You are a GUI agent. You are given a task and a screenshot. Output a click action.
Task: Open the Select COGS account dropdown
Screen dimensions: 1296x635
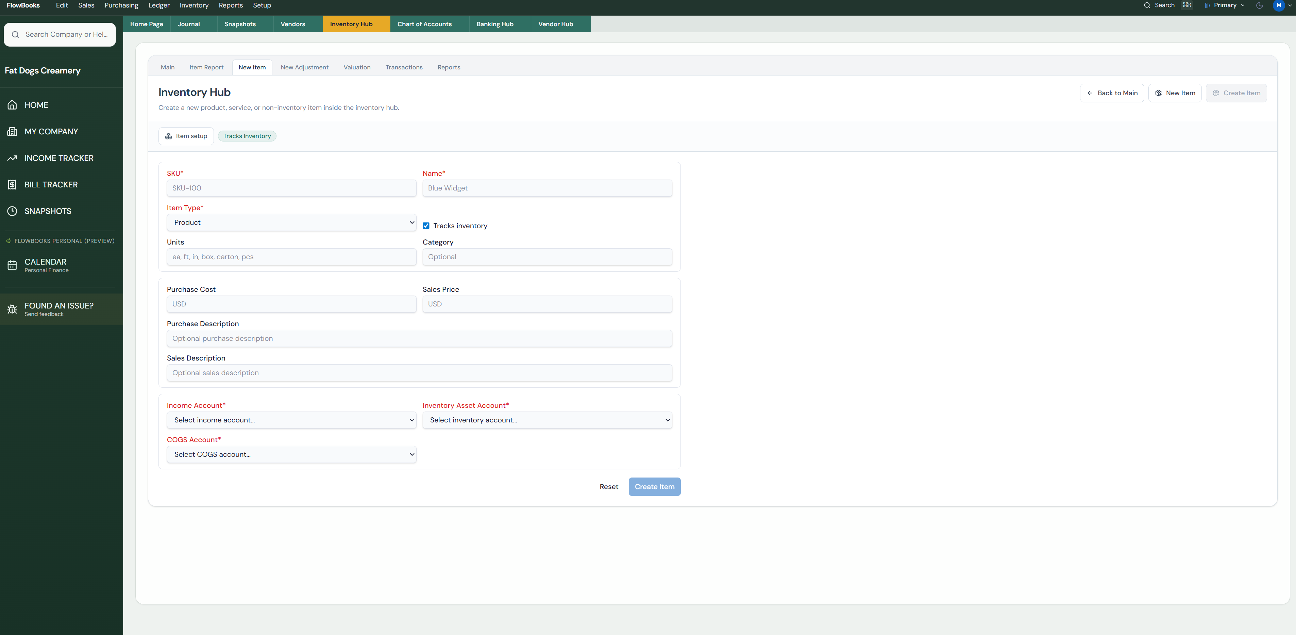point(291,454)
